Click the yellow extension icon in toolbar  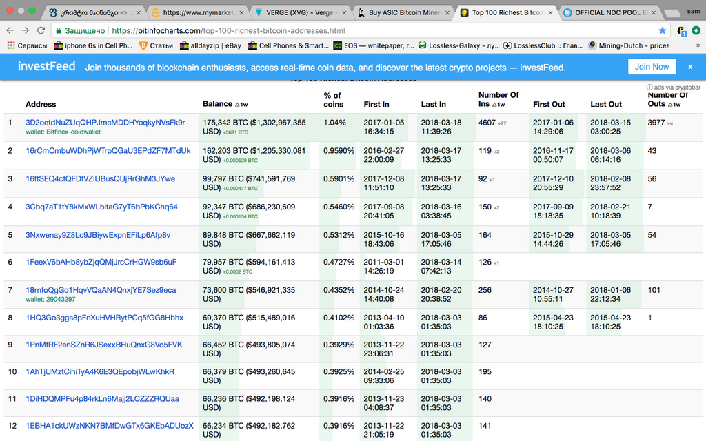pyautogui.click(x=681, y=30)
